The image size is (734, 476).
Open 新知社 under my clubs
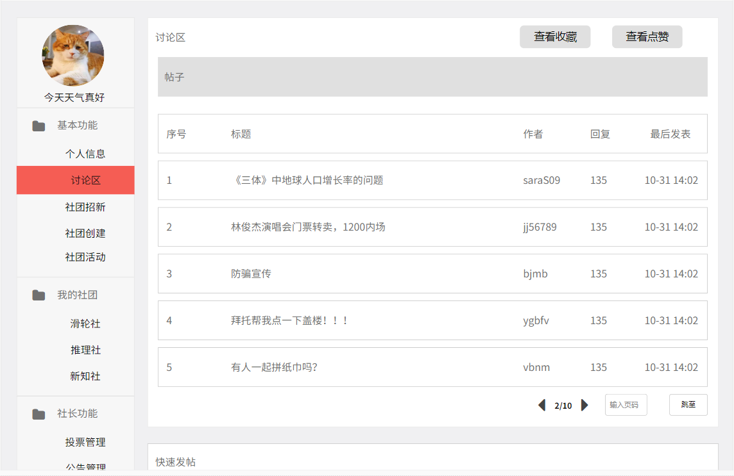click(x=85, y=376)
